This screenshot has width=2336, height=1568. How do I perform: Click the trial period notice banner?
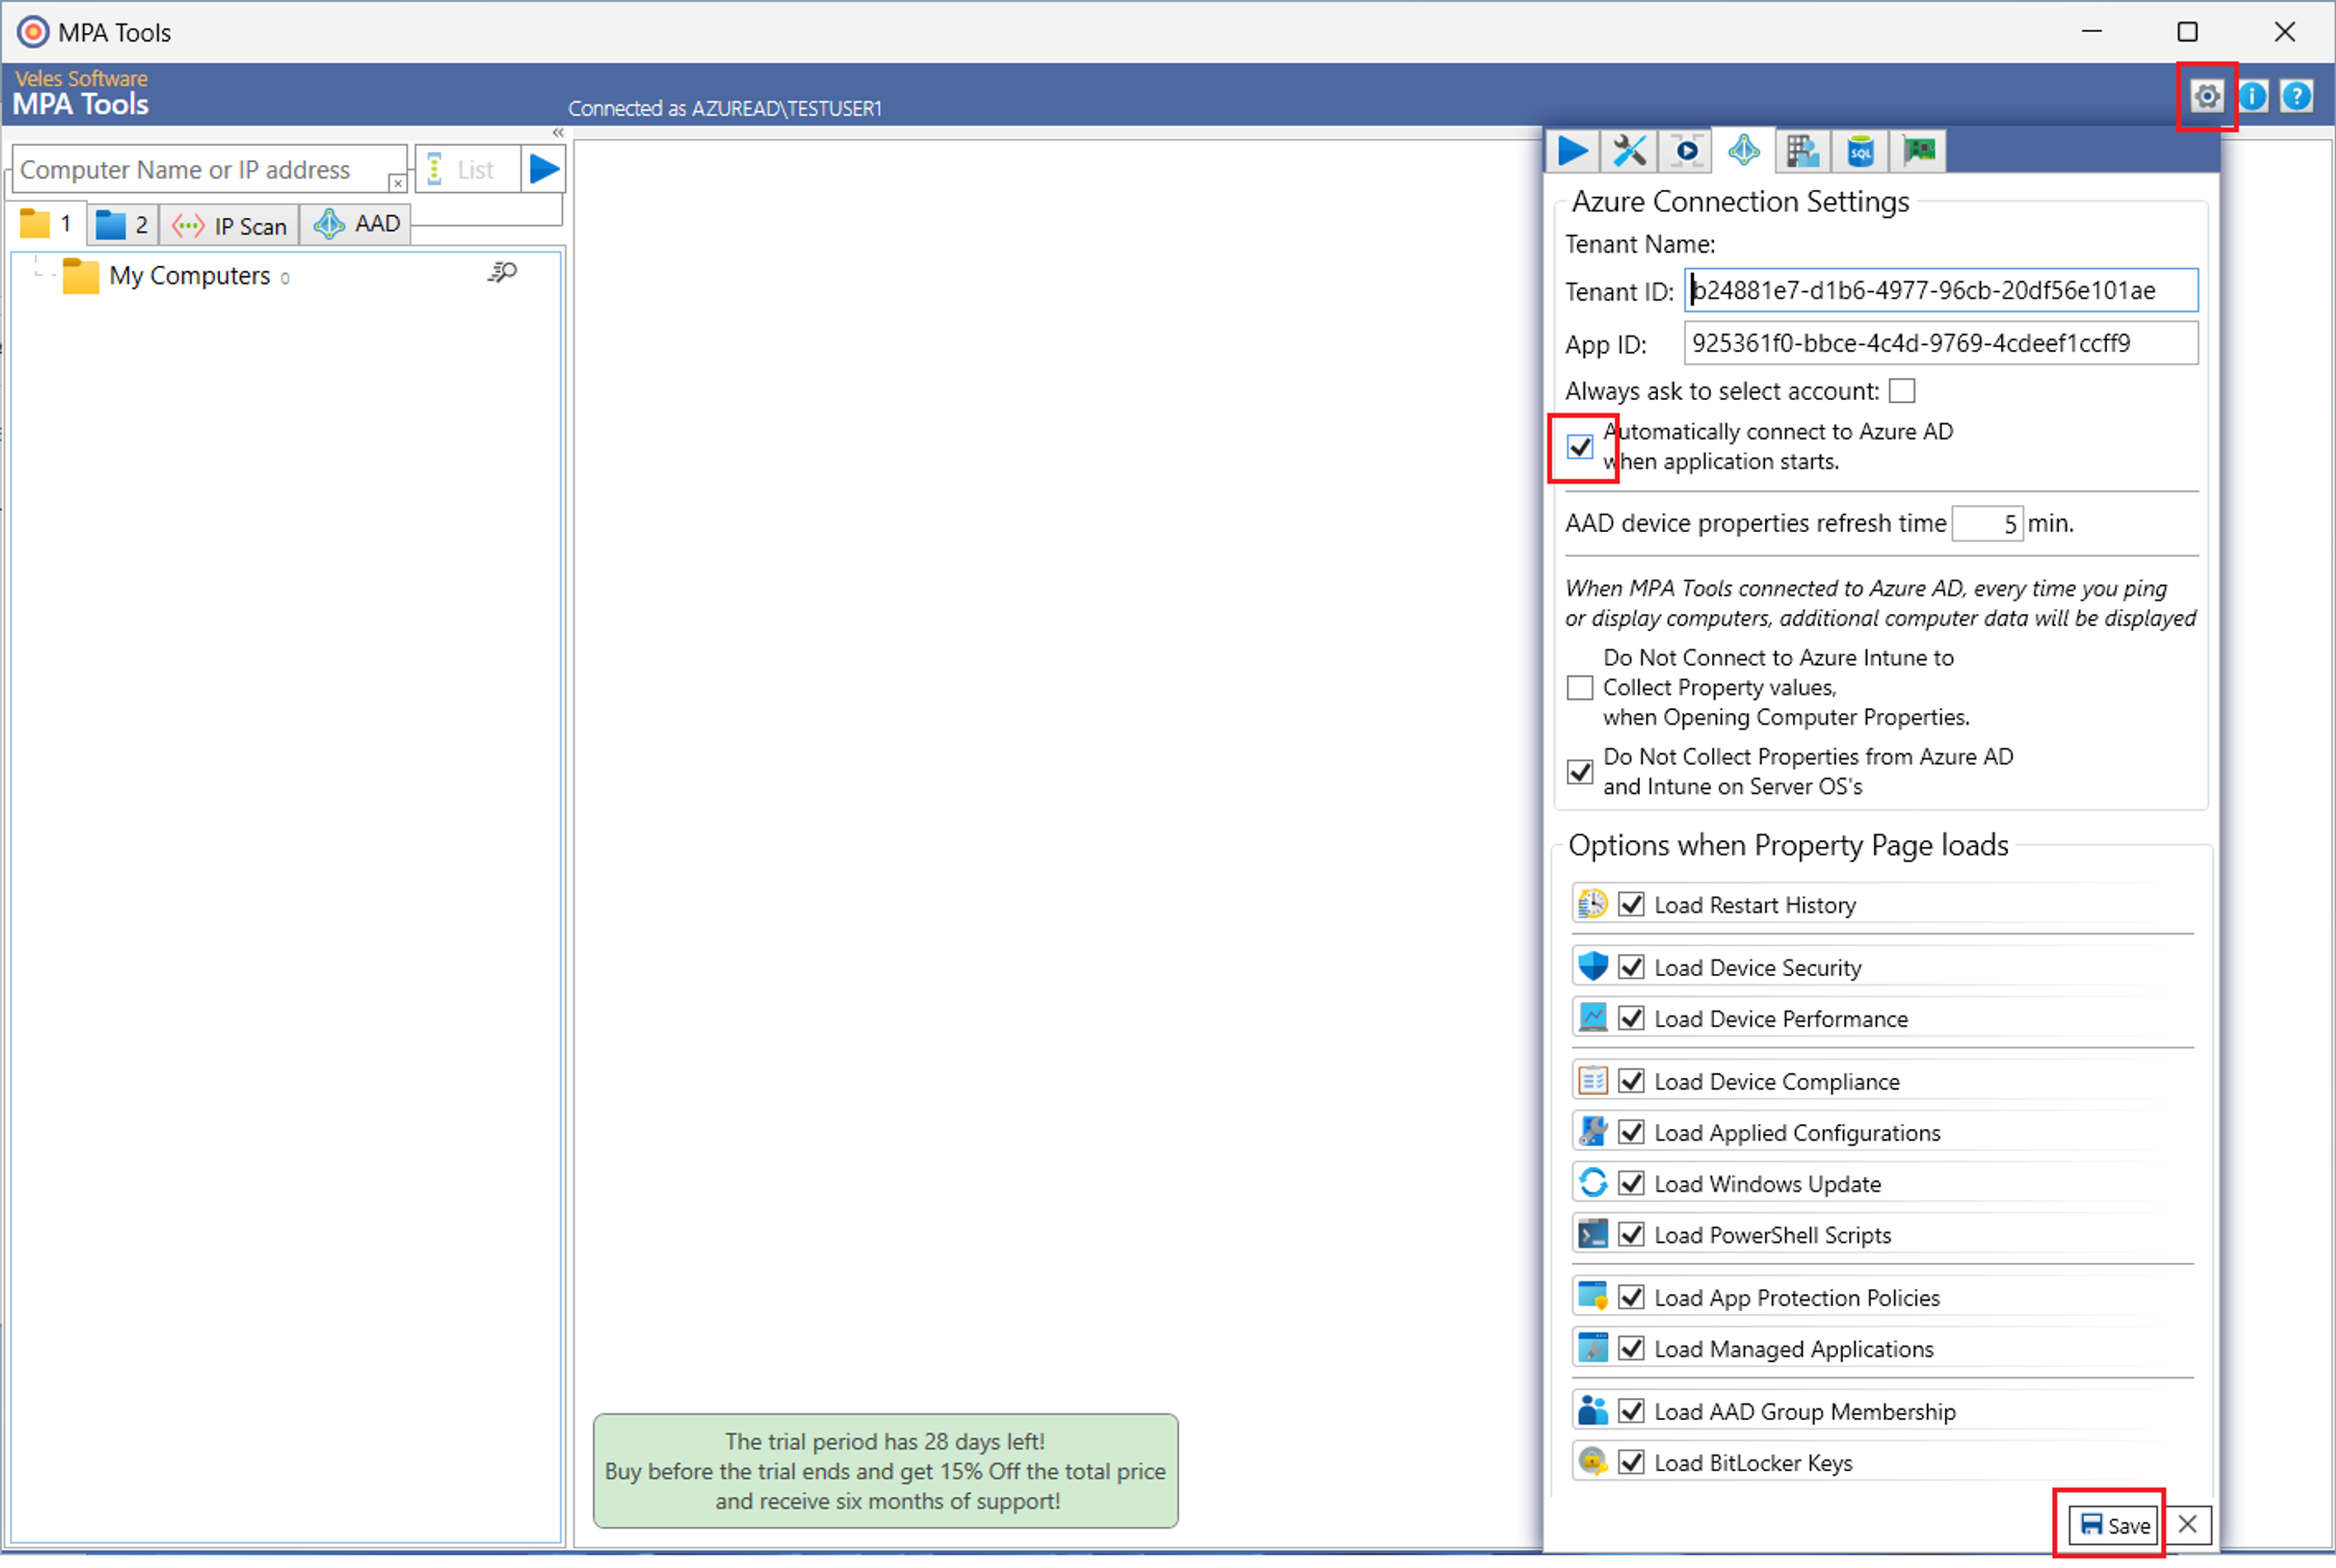coord(885,1471)
